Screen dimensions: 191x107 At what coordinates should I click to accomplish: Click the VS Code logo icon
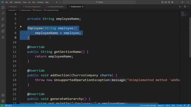click(2, 2)
